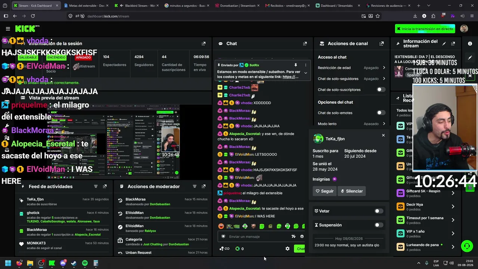
Task: Open the Kick hamburger navigation menu
Action: [8, 29]
